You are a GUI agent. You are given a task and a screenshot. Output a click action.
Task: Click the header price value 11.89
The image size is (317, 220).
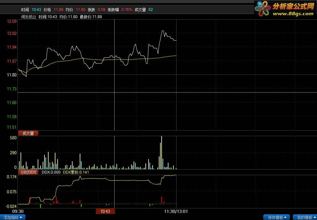point(59,10)
